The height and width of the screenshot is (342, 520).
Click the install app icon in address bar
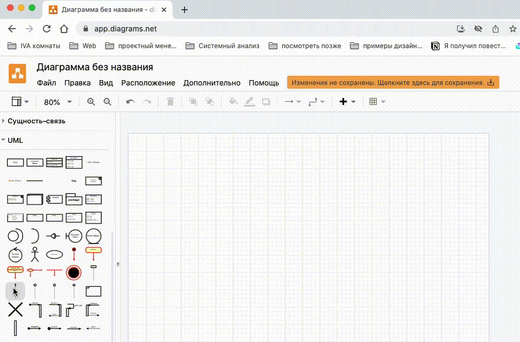tap(460, 29)
